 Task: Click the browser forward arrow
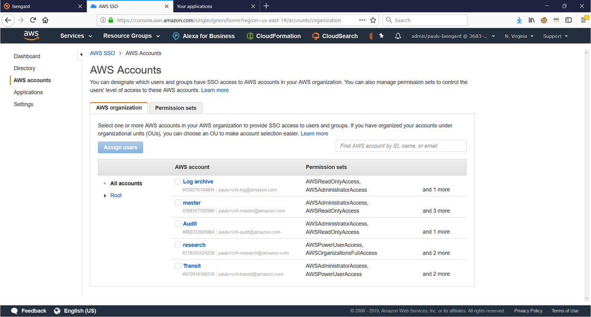pyautogui.click(x=21, y=21)
